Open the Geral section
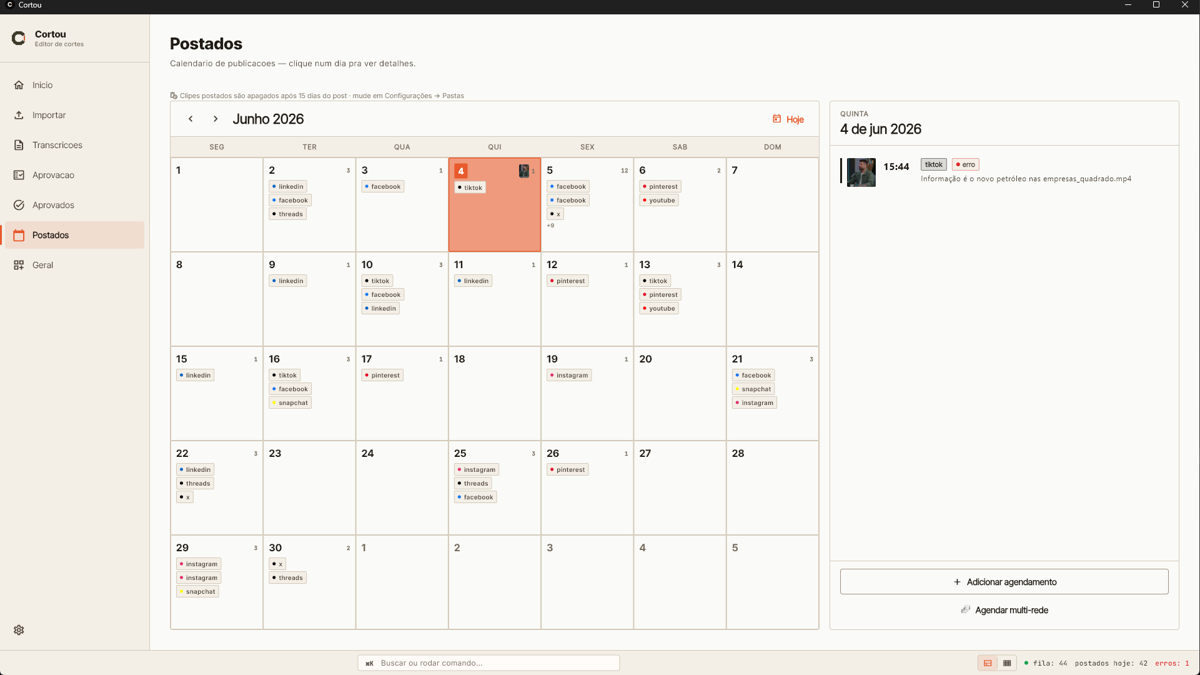 (x=74, y=265)
